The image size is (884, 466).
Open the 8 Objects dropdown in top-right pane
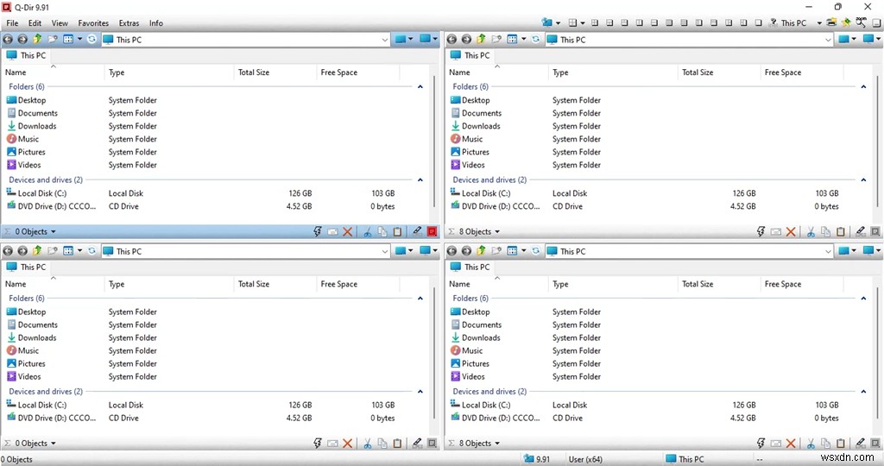(x=497, y=231)
